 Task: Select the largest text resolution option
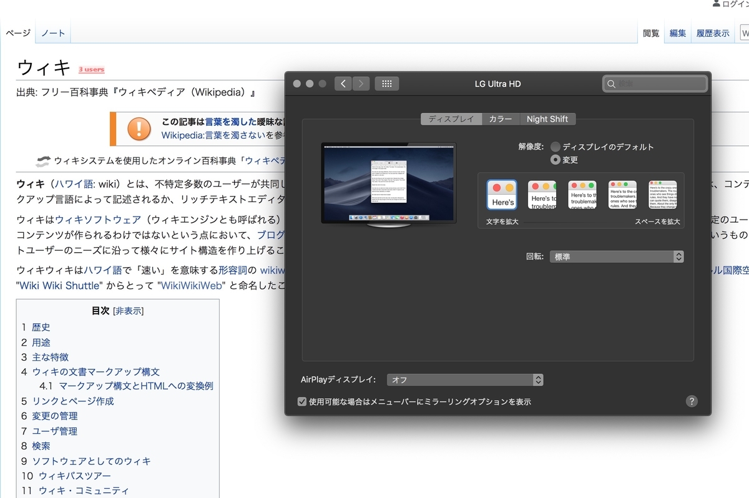point(502,195)
